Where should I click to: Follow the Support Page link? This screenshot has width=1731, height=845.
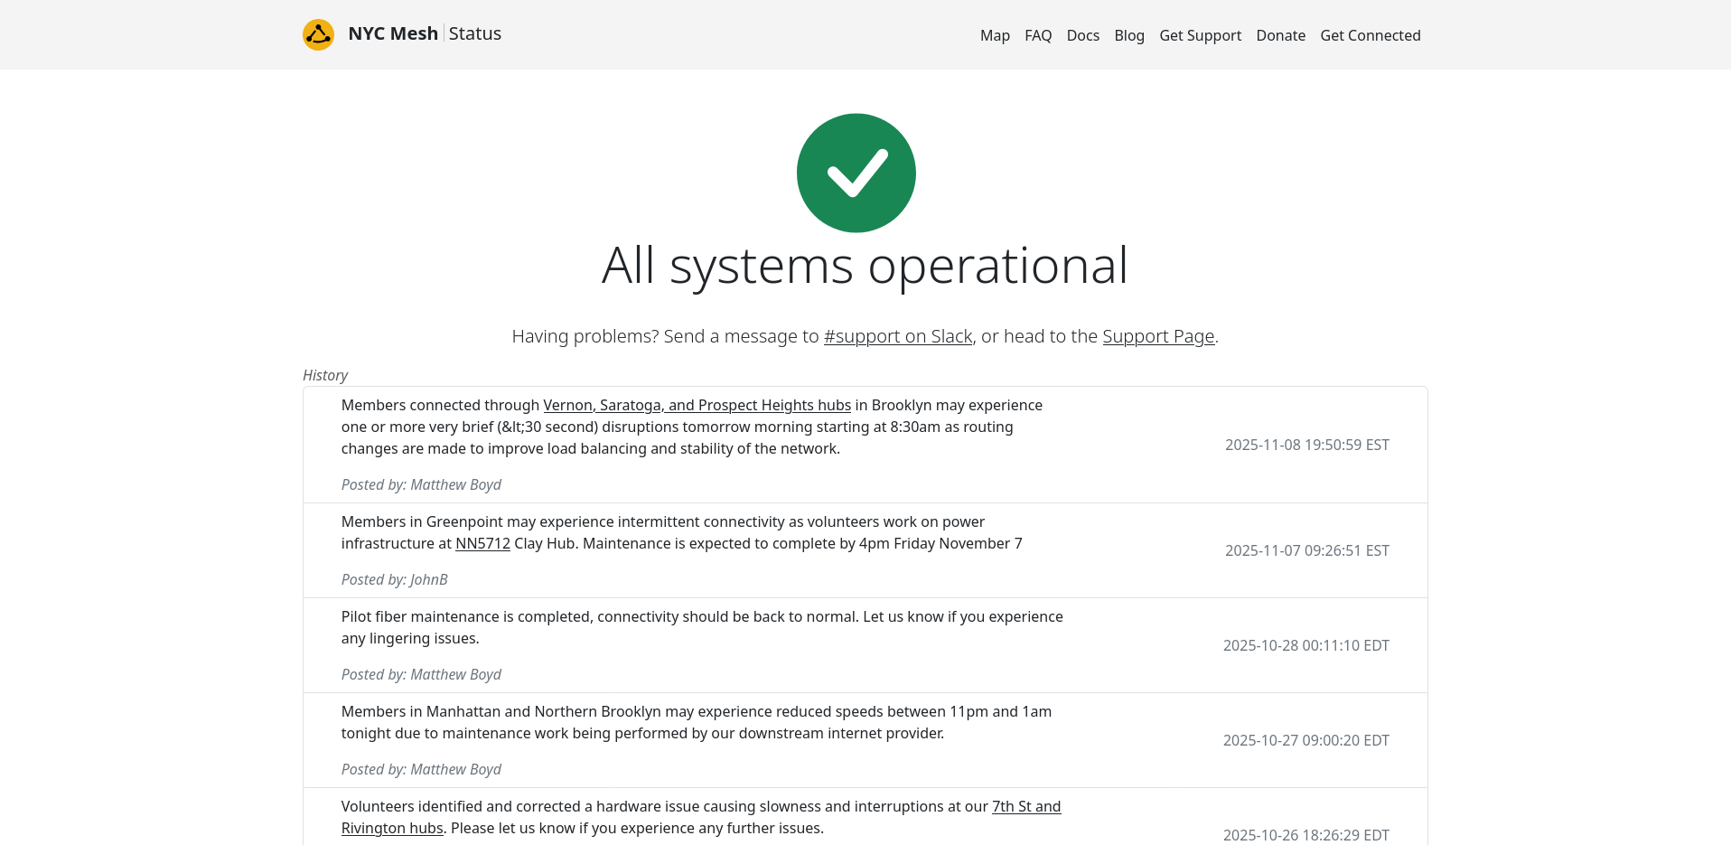(x=1157, y=336)
